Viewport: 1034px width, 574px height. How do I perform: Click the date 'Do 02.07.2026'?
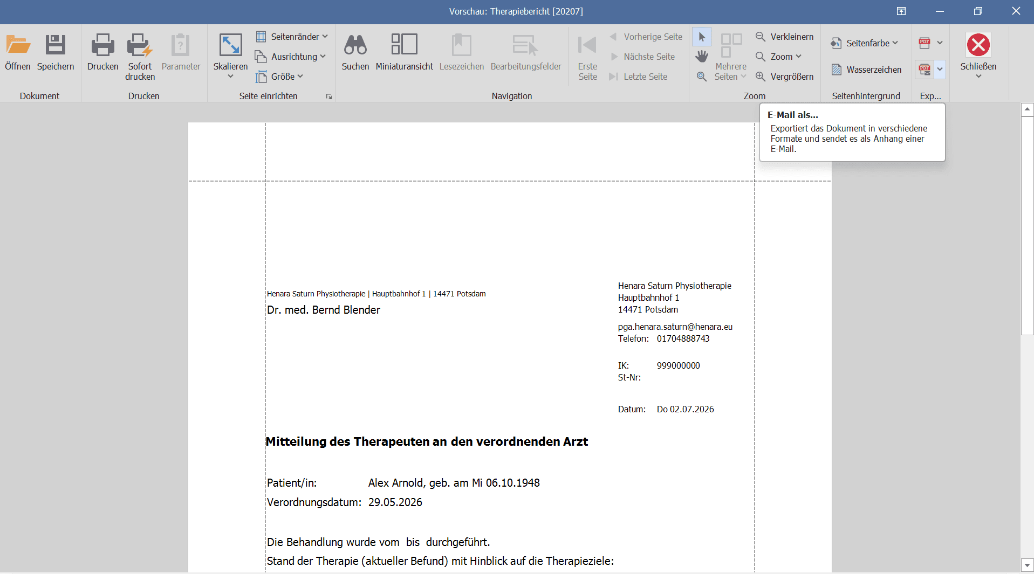(686, 409)
